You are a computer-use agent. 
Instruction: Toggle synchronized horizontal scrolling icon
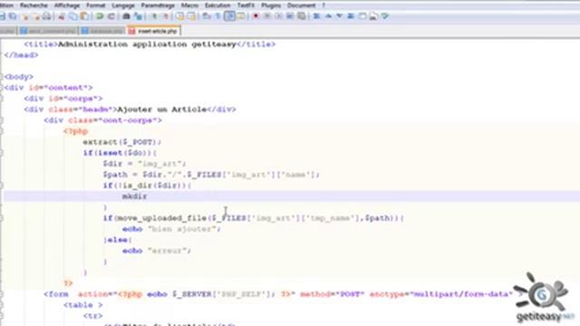(191, 16)
